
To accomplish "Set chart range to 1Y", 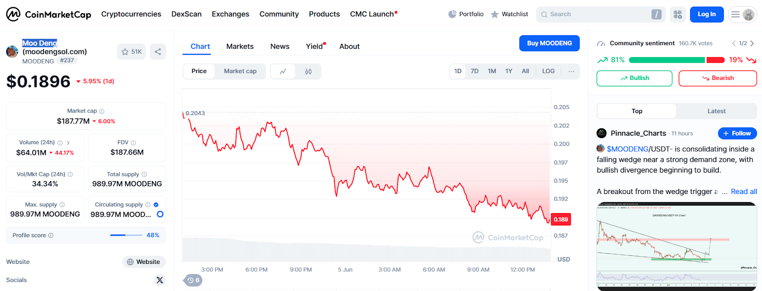I will 509,71.
